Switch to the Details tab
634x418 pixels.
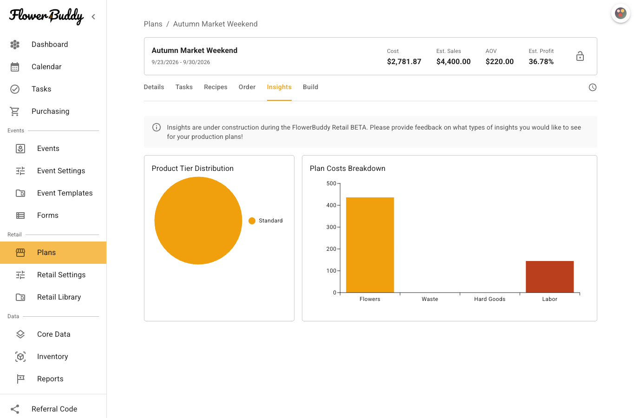coord(154,87)
